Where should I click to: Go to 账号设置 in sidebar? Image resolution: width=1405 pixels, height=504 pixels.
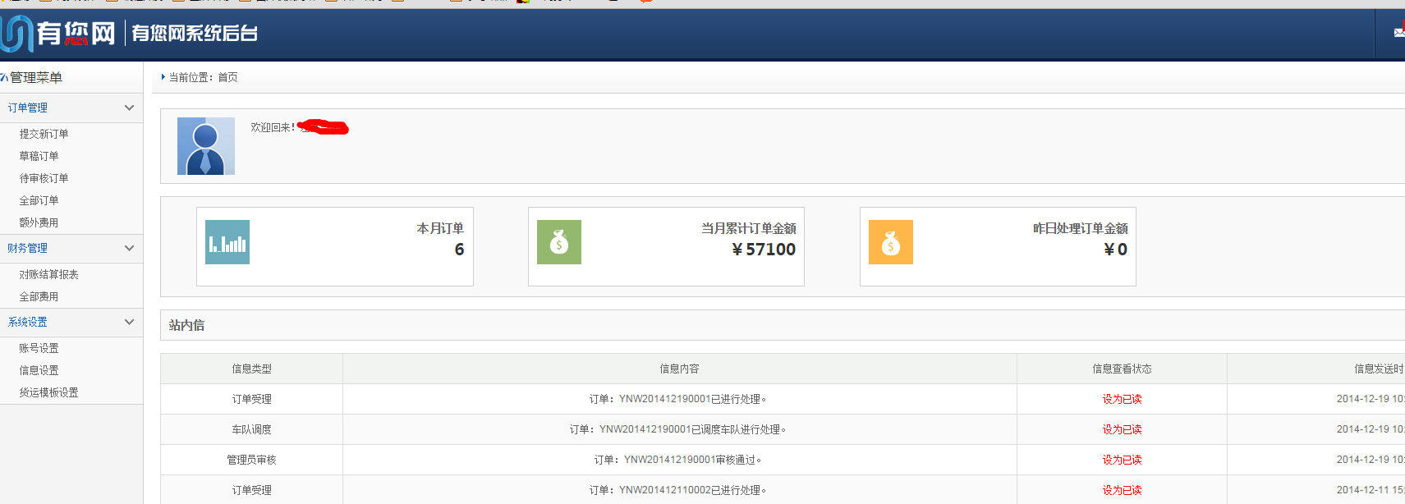pos(39,349)
